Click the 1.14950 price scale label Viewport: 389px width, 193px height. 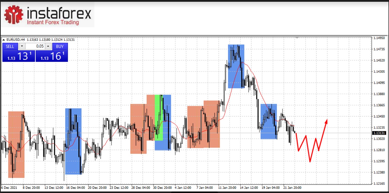coord(379,38)
